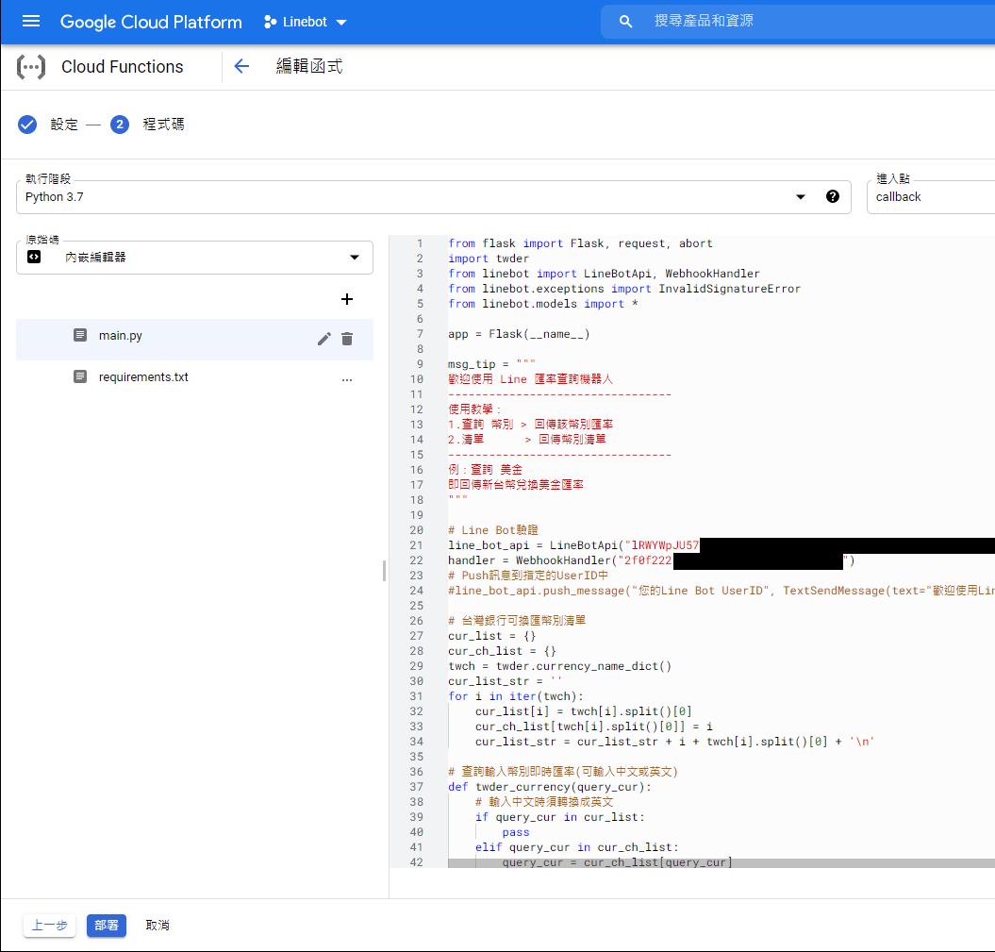Click the 'msg_tip = """' code line
The height and width of the screenshot is (952, 995).
tap(491, 364)
